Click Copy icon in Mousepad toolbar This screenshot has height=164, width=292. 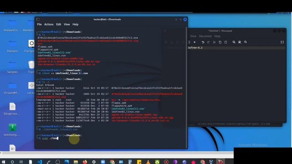[x=220, y=42]
